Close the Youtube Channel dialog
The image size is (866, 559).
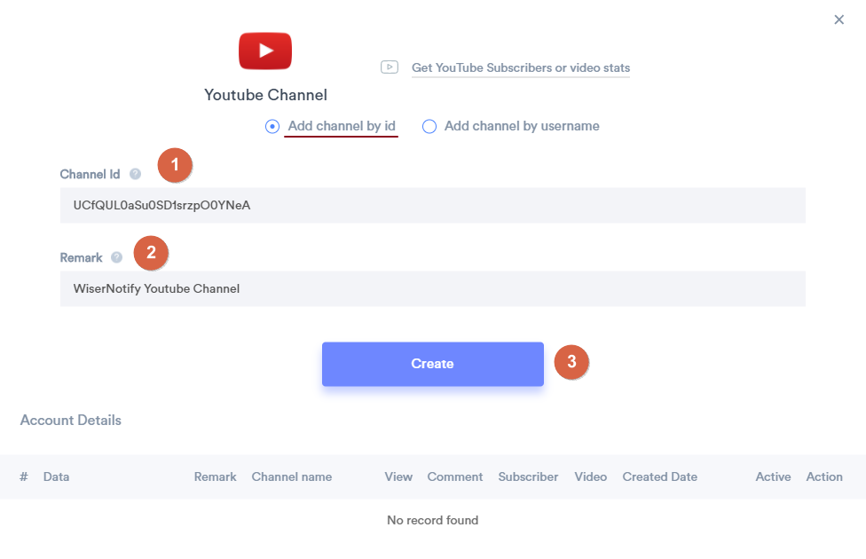tap(839, 20)
